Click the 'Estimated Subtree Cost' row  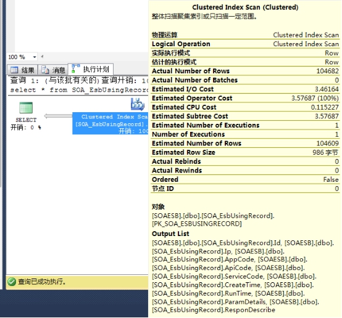(x=245, y=116)
